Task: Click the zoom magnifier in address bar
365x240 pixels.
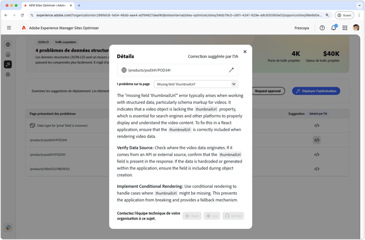Action: tap(327, 16)
